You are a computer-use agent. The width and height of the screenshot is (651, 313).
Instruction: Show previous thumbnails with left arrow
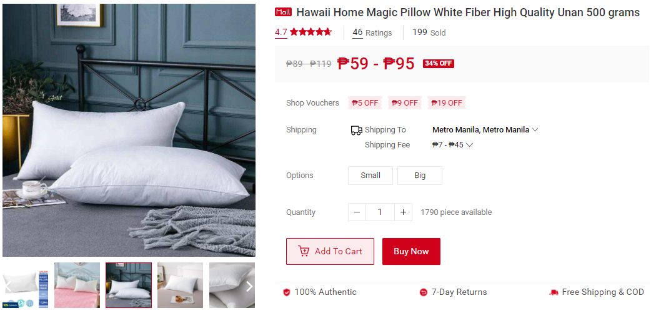click(x=7, y=286)
